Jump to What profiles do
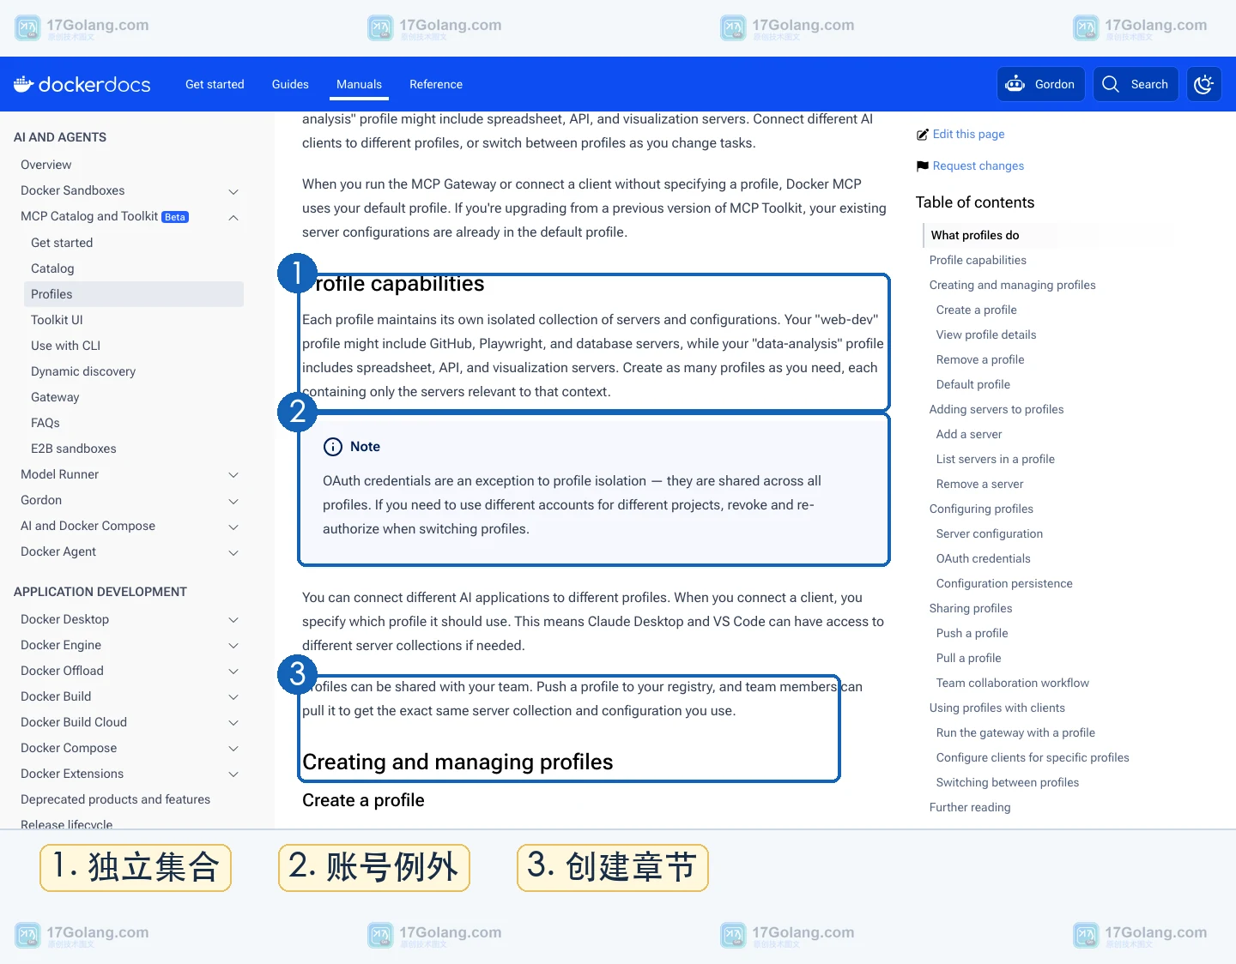 975,235
